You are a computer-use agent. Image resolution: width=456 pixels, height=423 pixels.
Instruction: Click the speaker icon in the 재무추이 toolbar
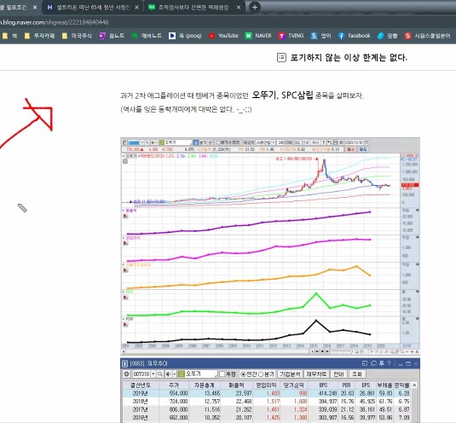[x=169, y=374]
